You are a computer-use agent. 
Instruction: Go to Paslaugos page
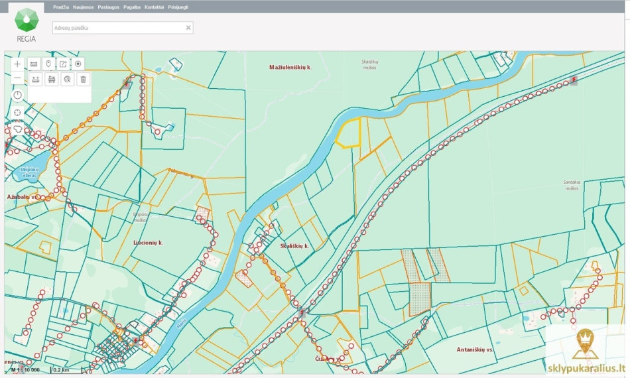coord(109,7)
